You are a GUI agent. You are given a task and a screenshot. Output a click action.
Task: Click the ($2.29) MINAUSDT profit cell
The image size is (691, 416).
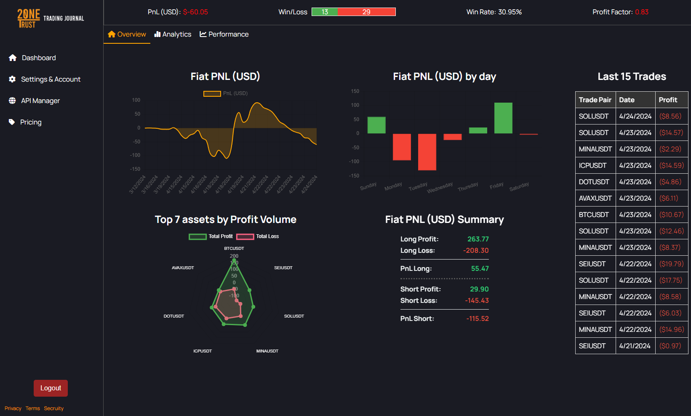coord(672,149)
